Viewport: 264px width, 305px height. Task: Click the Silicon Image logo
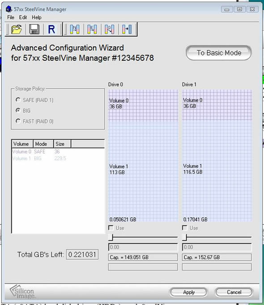click(x=22, y=292)
